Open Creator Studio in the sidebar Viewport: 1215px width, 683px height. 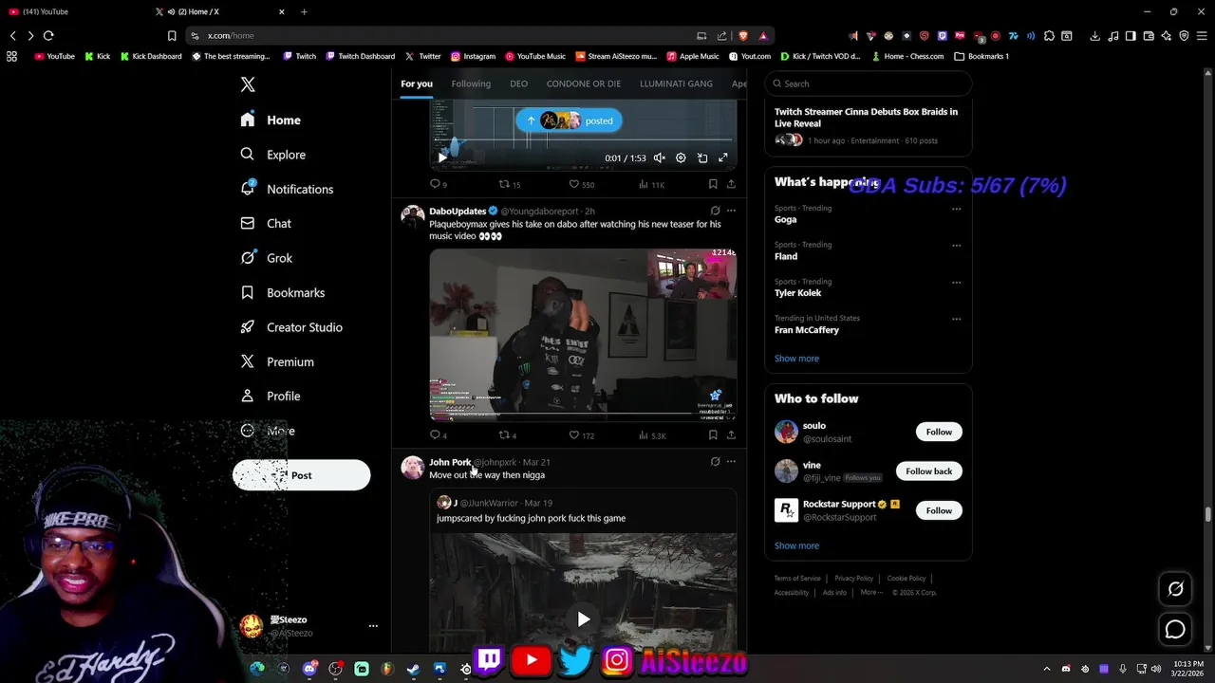pos(292,327)
